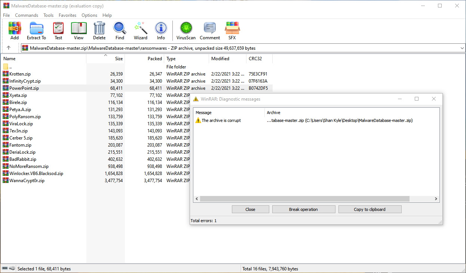This screenshot has width=466, height=273.
Task: Open the Commands menu
Action: 27,15
